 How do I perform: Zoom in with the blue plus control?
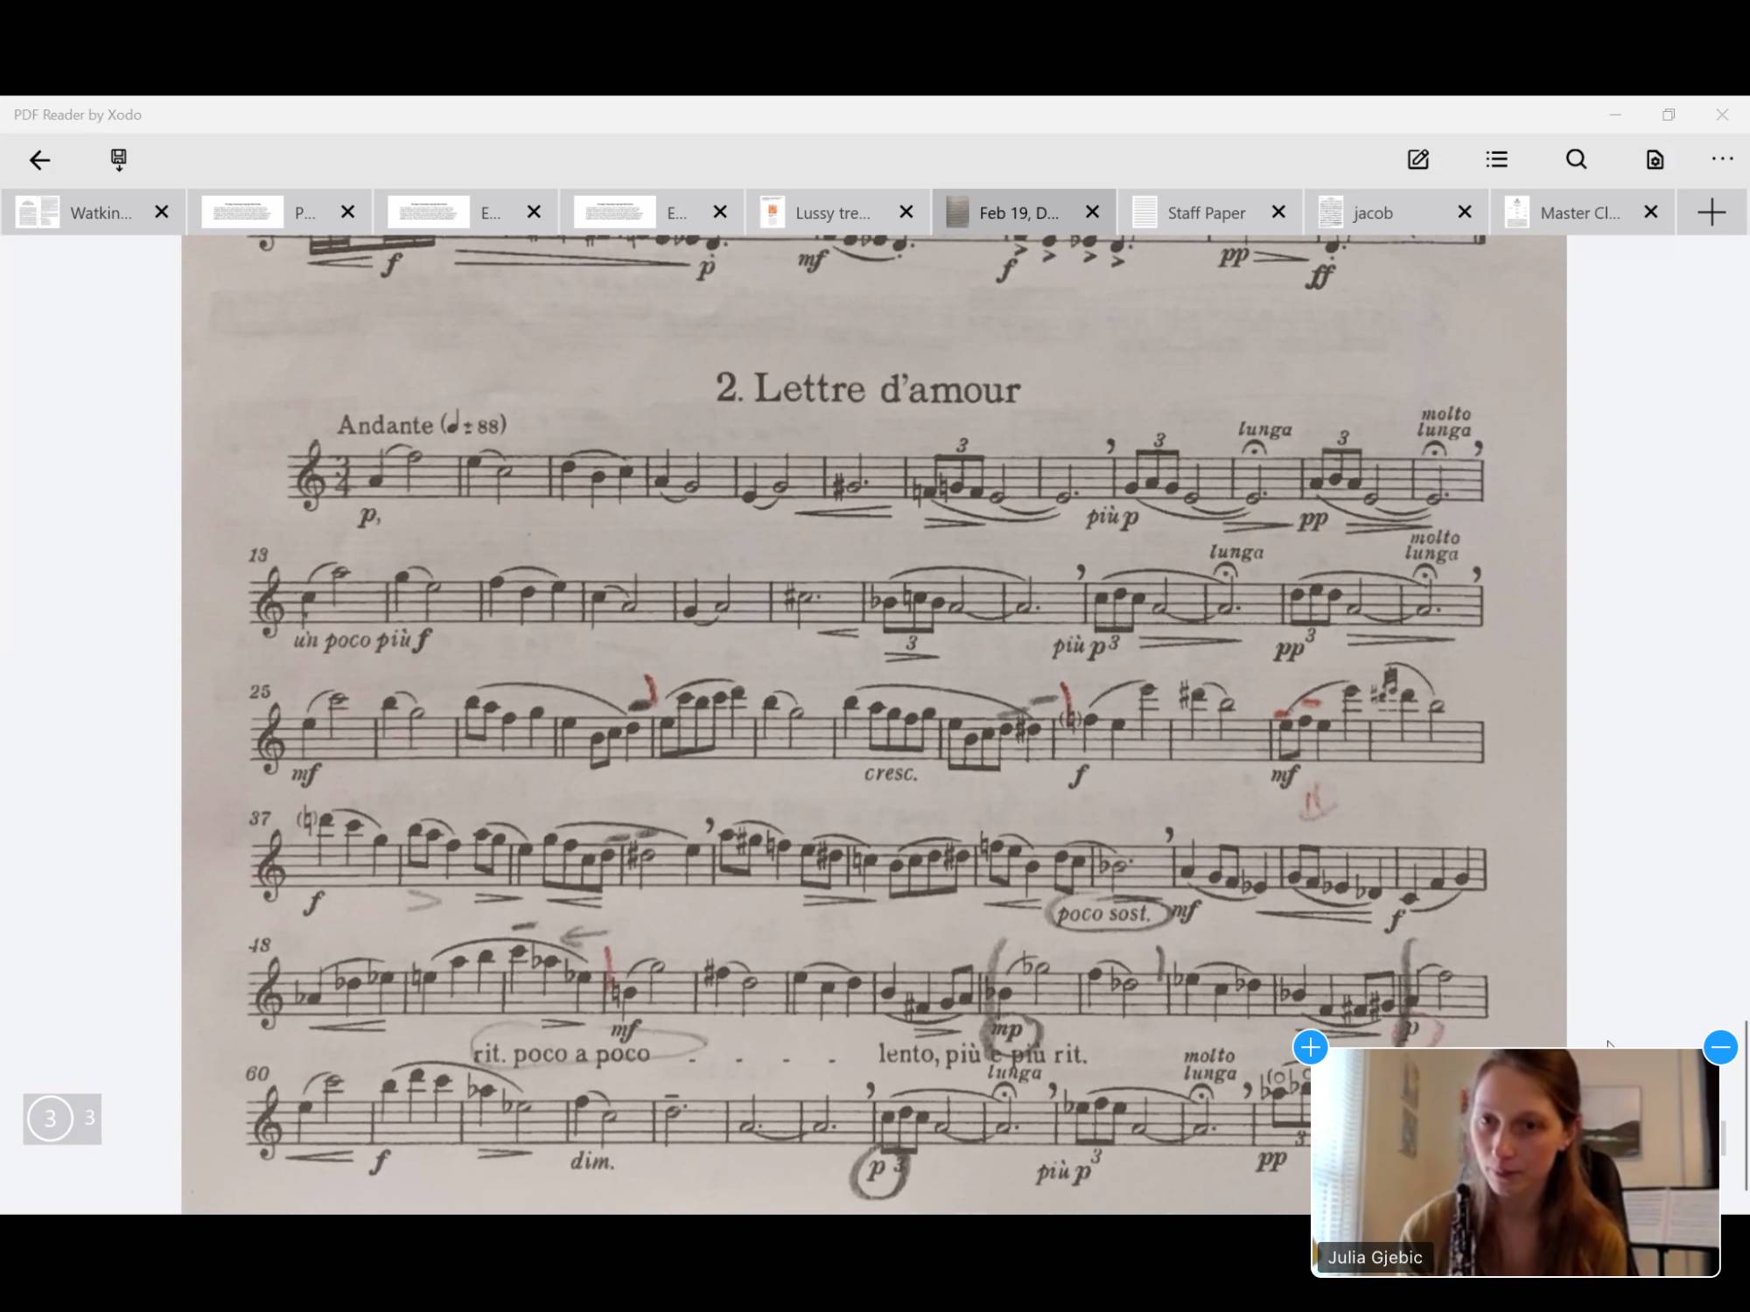point(1310,1047)
